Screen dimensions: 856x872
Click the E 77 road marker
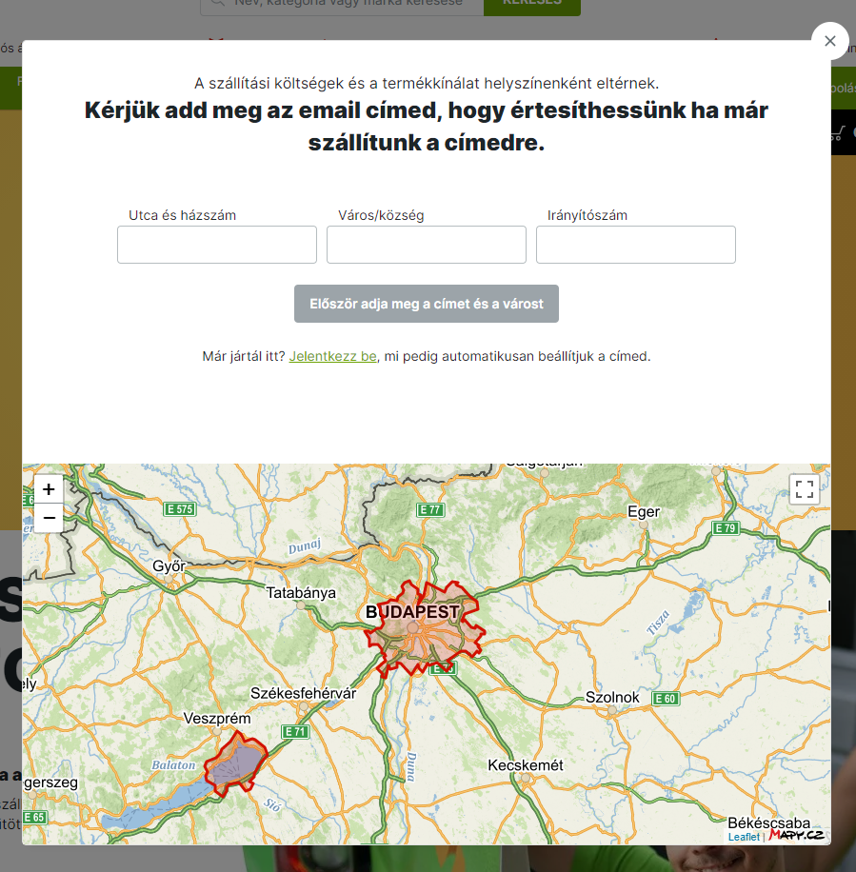click(x=430, y=509)
